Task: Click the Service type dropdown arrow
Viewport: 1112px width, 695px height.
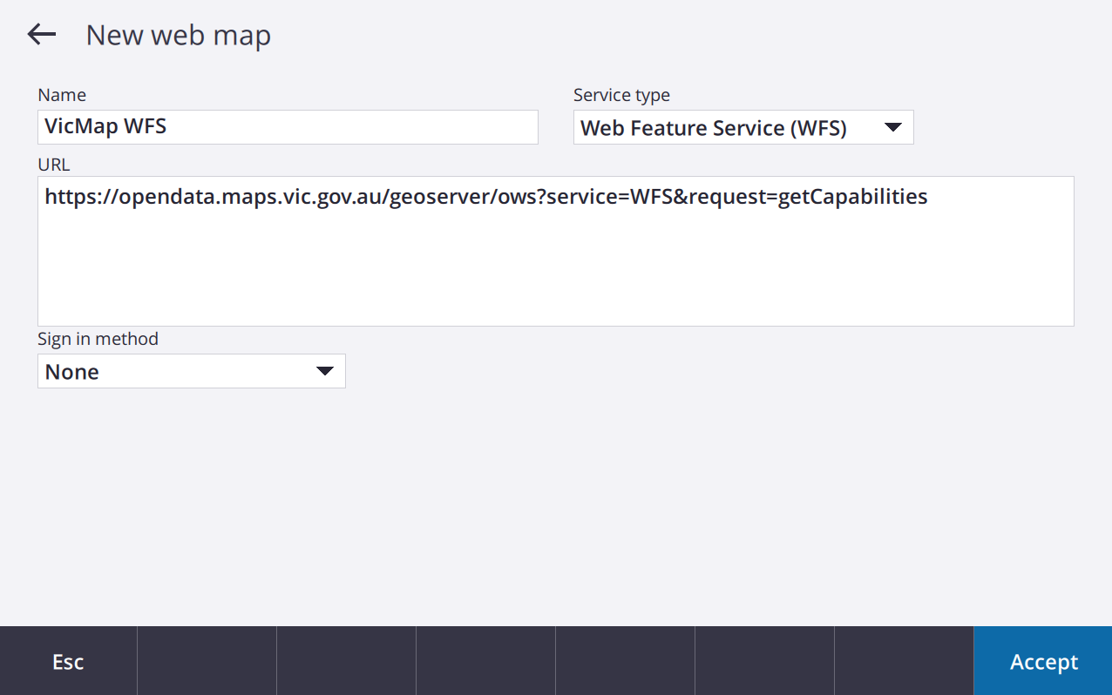Action: point(892,128)
